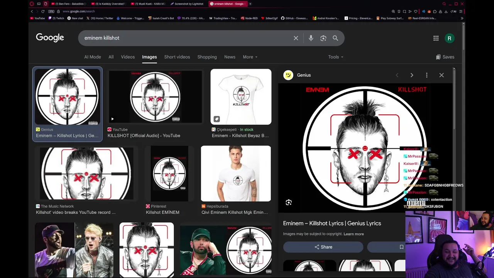Open the browser Easy Setup sliders icon
494x278 pixels.
coord(461,11)
